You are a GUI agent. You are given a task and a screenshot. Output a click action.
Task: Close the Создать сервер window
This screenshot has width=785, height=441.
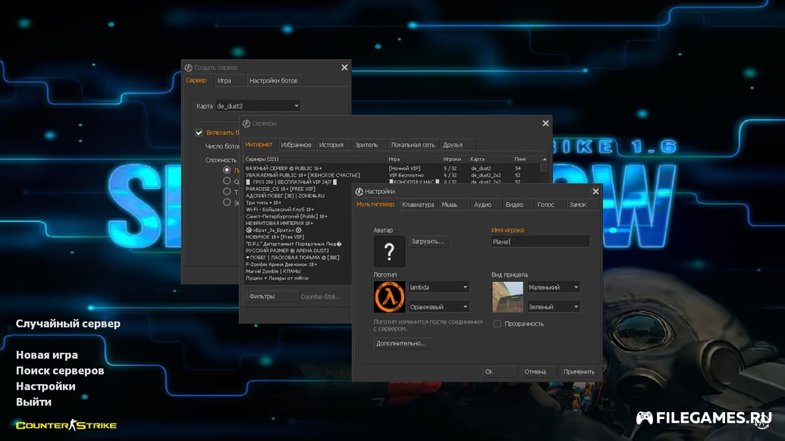[x=344, y=67]
